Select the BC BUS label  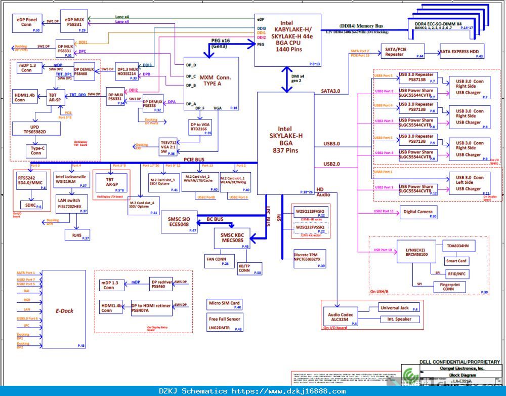click(x=215, y=219)
